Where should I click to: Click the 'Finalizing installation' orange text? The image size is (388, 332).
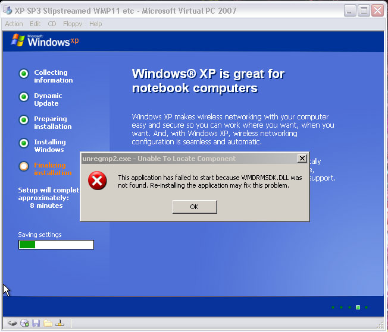tap(53, 169)
